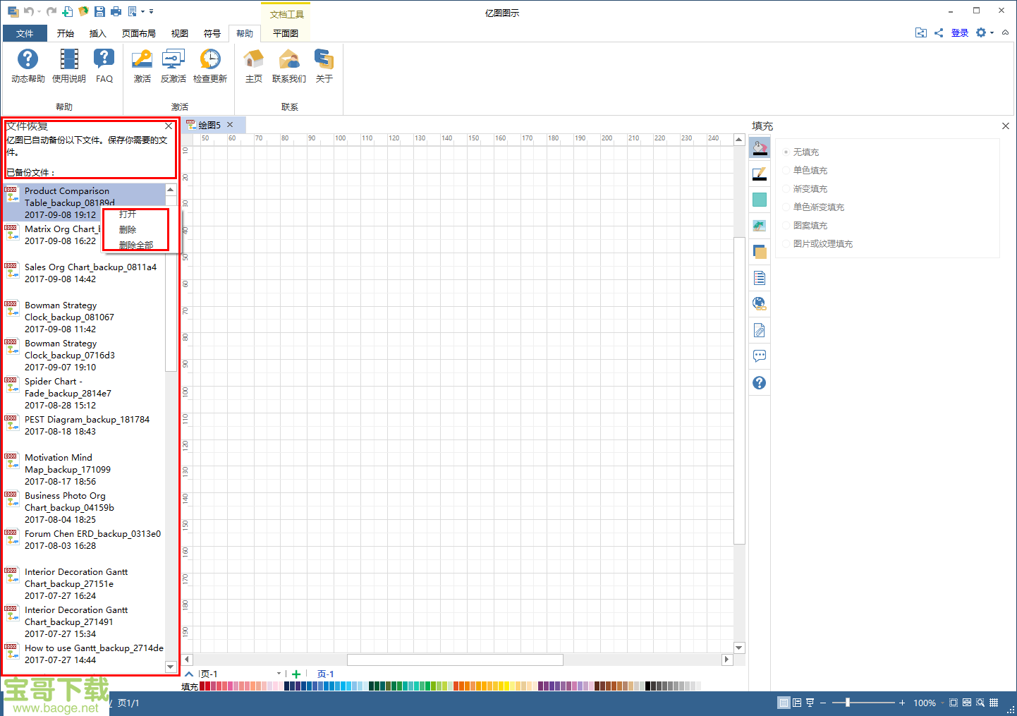Create a new document from quick toolbar

click(67, 11)
